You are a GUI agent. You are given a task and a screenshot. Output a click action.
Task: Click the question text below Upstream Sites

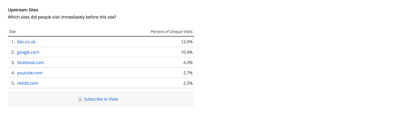tap(62, 17)
